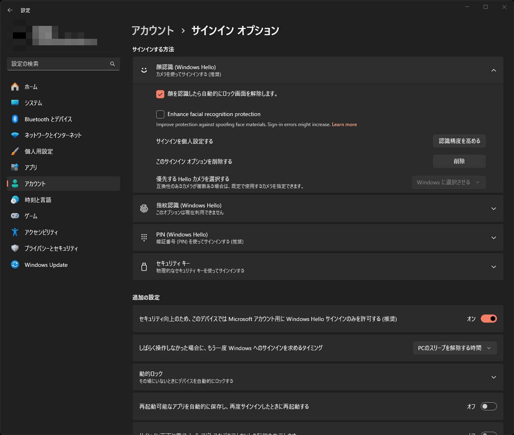Expand the 指紋認識 (Windows Hello) section

pos(494,209)
